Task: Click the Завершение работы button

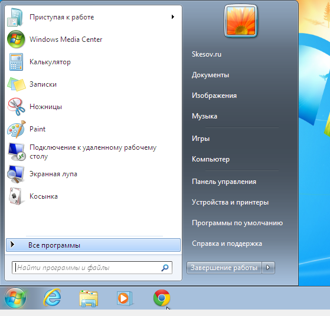Action: 224,268
